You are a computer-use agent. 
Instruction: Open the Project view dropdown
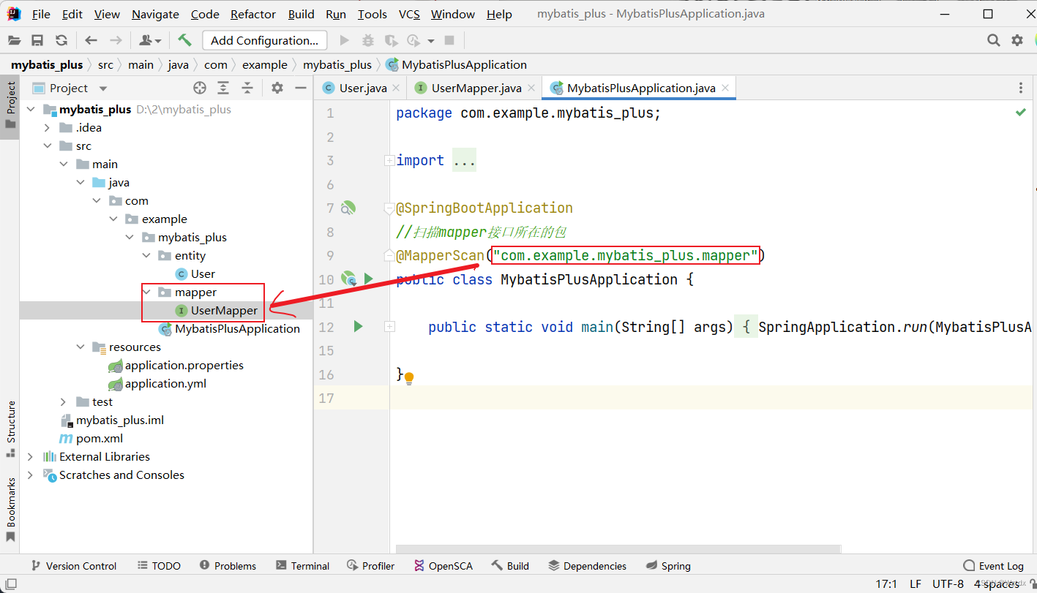click(x=103, y=88)
